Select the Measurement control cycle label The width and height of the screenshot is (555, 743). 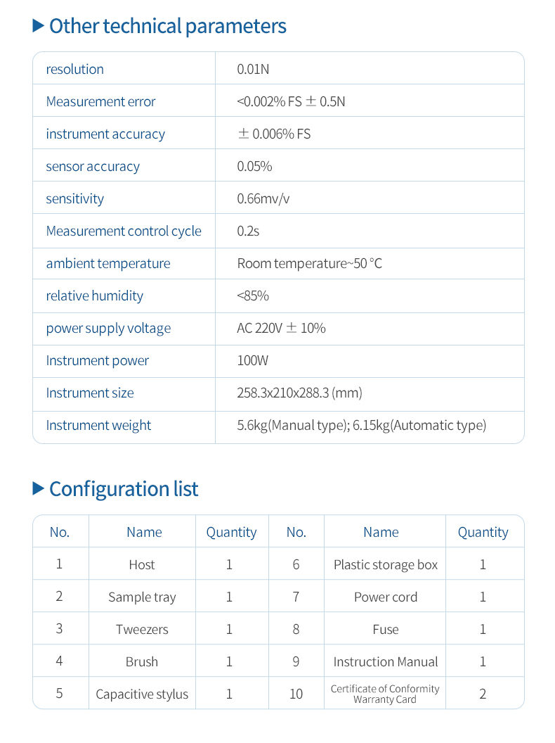tap(124, 231)
